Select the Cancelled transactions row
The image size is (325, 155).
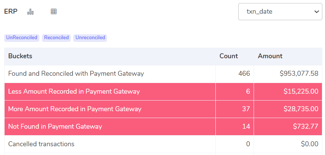[41, 144]
